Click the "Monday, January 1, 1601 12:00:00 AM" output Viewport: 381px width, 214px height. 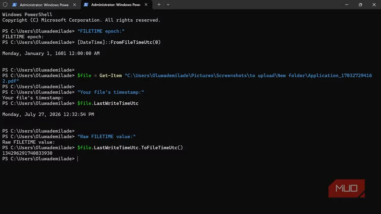point(51,53)
